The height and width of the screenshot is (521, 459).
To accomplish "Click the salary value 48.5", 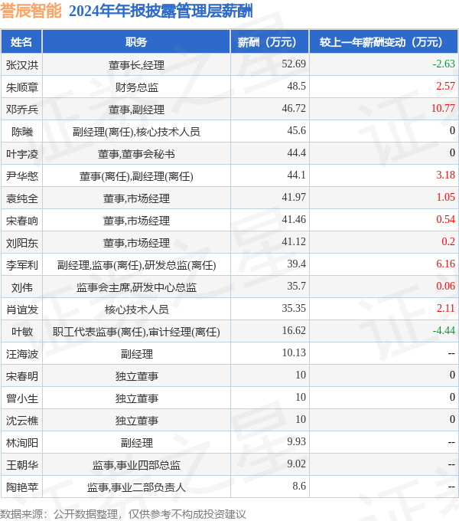I will click(296, 86).
